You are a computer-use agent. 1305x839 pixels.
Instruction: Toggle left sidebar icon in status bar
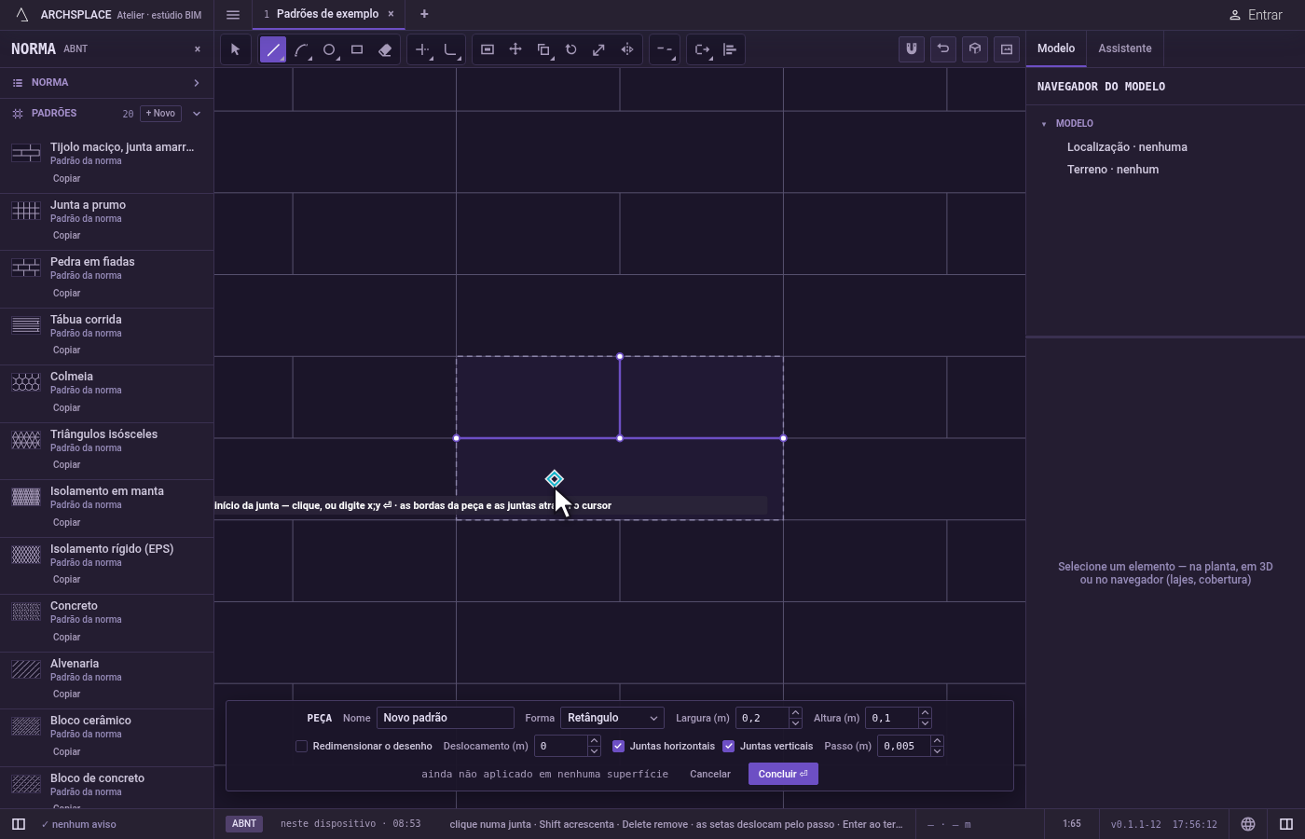pos(19,824)
